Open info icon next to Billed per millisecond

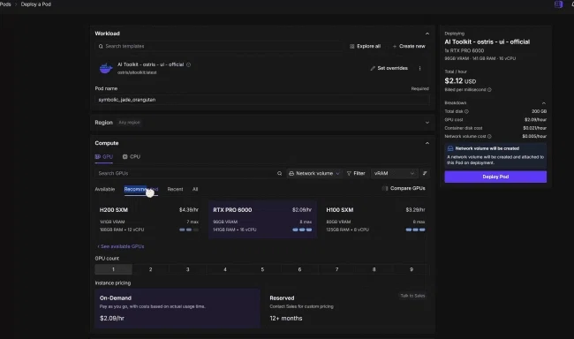pos(489,90)
